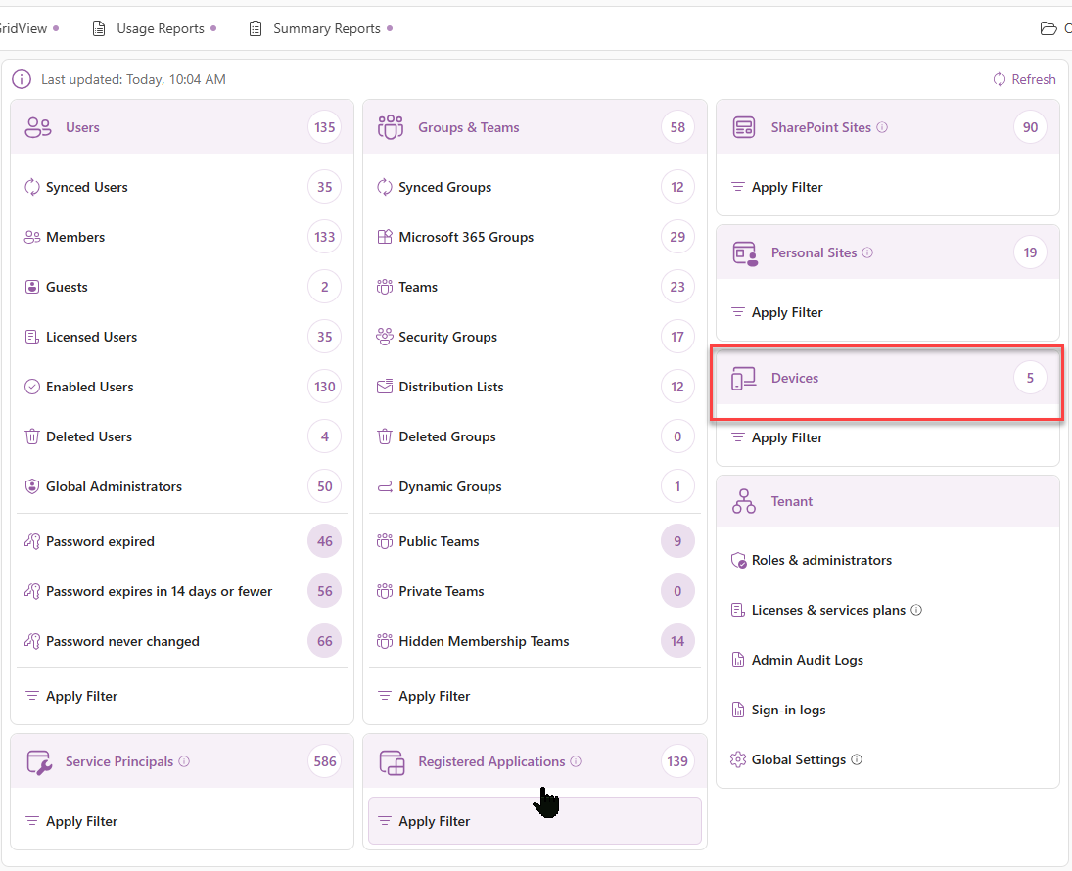Screen dimensions: 1072x871
Task: Click the info icon beside Personal Sites
Action: 867,252
